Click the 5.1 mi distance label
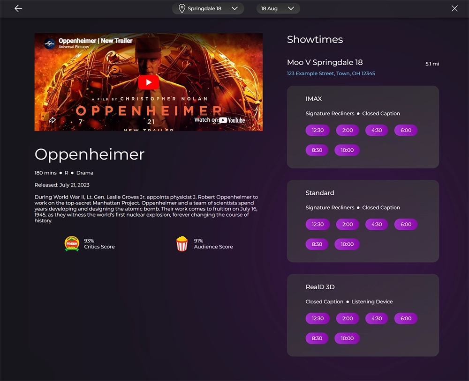469x381 pixels. [x=432, y=64]
